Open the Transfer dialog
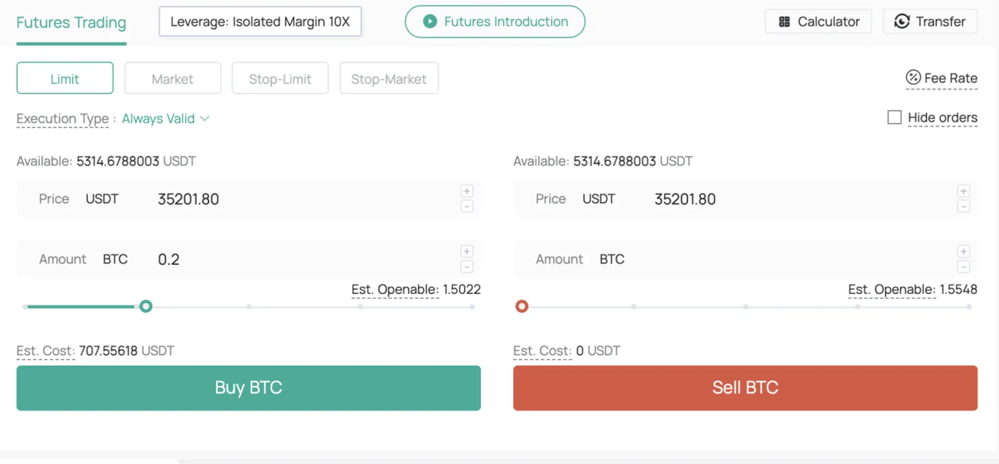The image size is (999, 464). (930, 22)
